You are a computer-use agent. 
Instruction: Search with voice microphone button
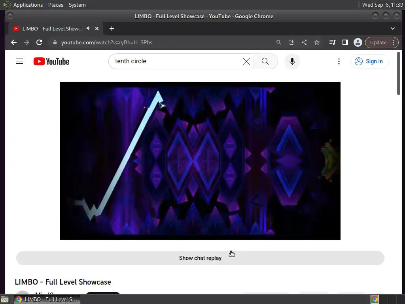point(292,61)
